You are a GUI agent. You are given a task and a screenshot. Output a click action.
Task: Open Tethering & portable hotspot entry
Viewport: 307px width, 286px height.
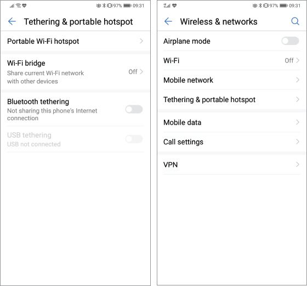231,99
